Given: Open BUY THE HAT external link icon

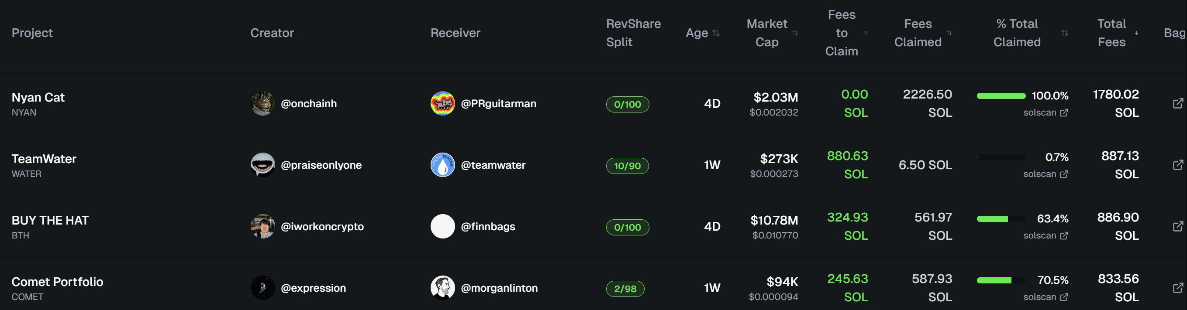Looking at the screenshot, I should point(1178,226).
